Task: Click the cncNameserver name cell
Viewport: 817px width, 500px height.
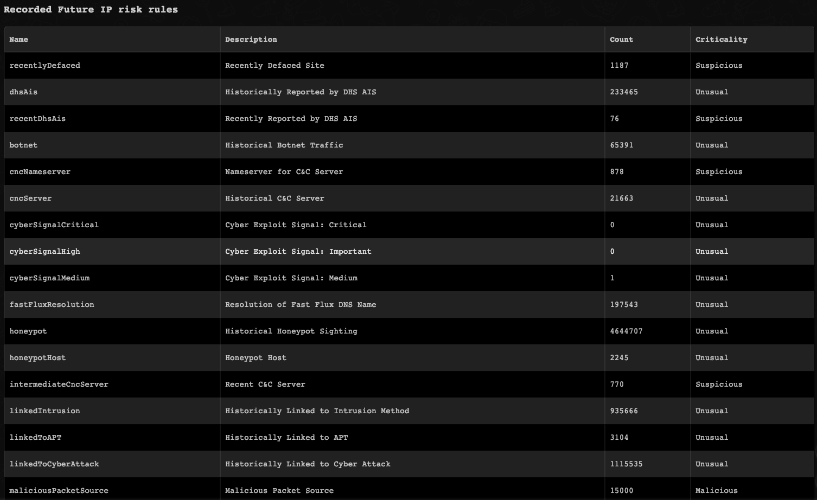Action: tap(40, 172)
